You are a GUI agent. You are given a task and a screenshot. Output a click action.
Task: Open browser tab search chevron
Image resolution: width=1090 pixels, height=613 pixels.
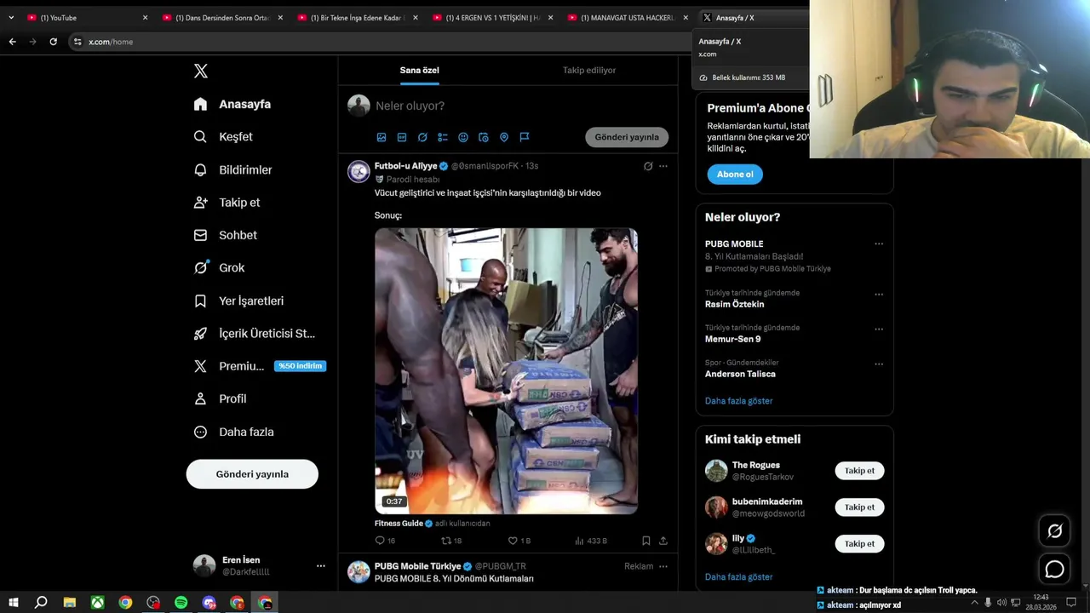pyautogui.click(x=11, y=18)
